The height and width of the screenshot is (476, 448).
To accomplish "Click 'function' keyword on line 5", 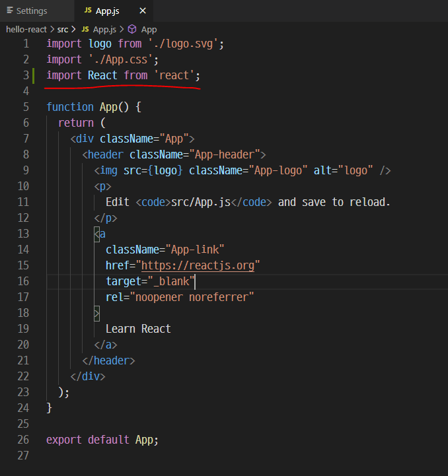I will tap(70, 107).
